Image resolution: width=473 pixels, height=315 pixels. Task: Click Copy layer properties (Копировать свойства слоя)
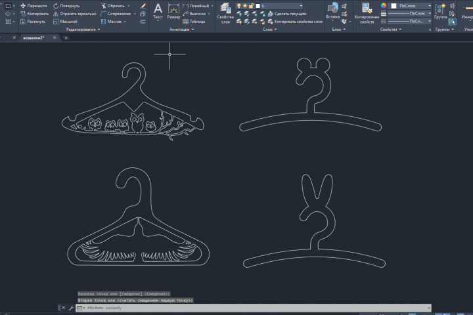pos(295,22)
